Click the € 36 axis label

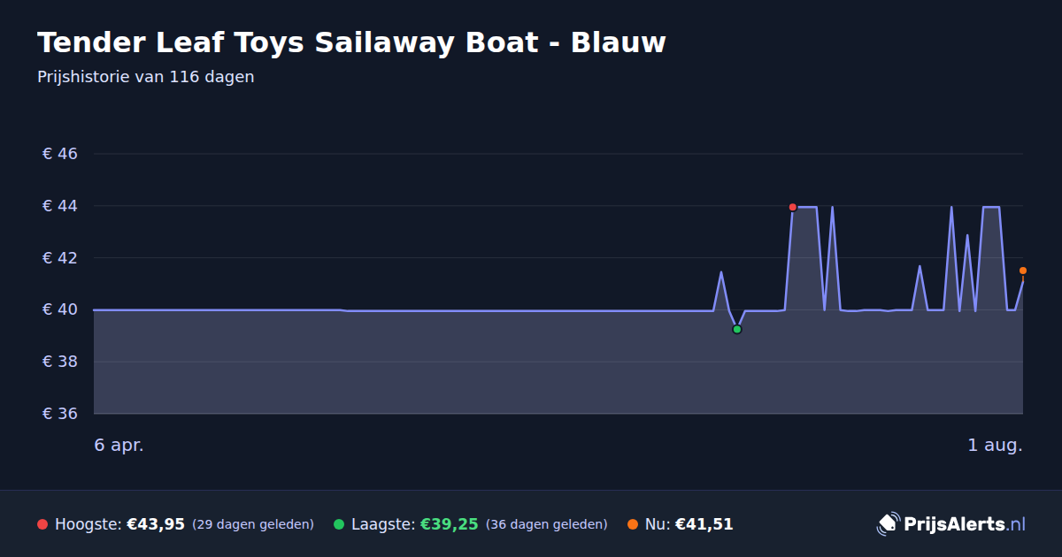click(60, 414)
